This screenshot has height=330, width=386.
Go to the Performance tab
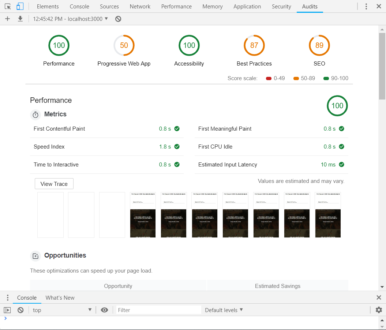[x=176, y=7]
